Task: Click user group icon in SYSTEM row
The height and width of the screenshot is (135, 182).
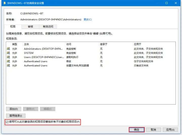Action: click(x=8, y=53)
